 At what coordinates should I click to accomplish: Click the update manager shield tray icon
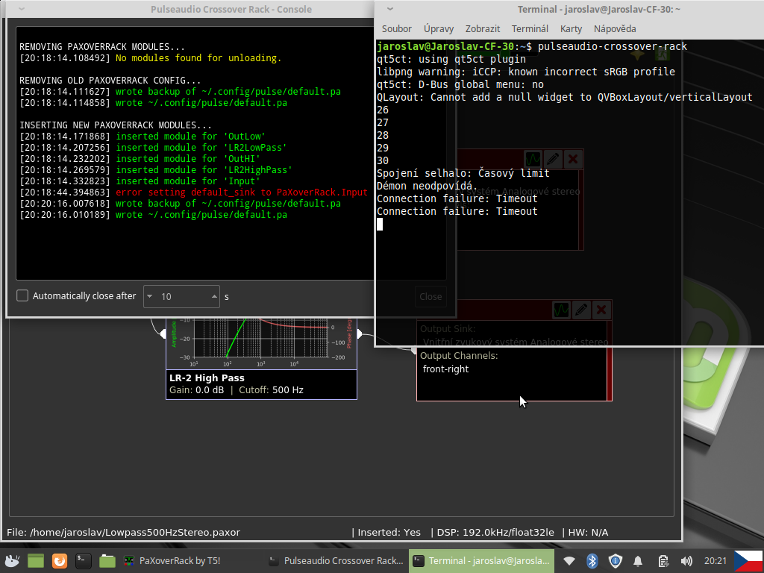coord(616,561)
